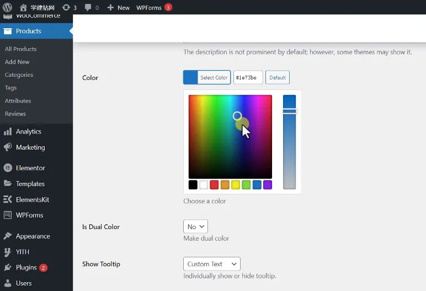This screenshot has width=426, height=291.
Task: Pick the red palette swatch
Action: pos(214,185)
